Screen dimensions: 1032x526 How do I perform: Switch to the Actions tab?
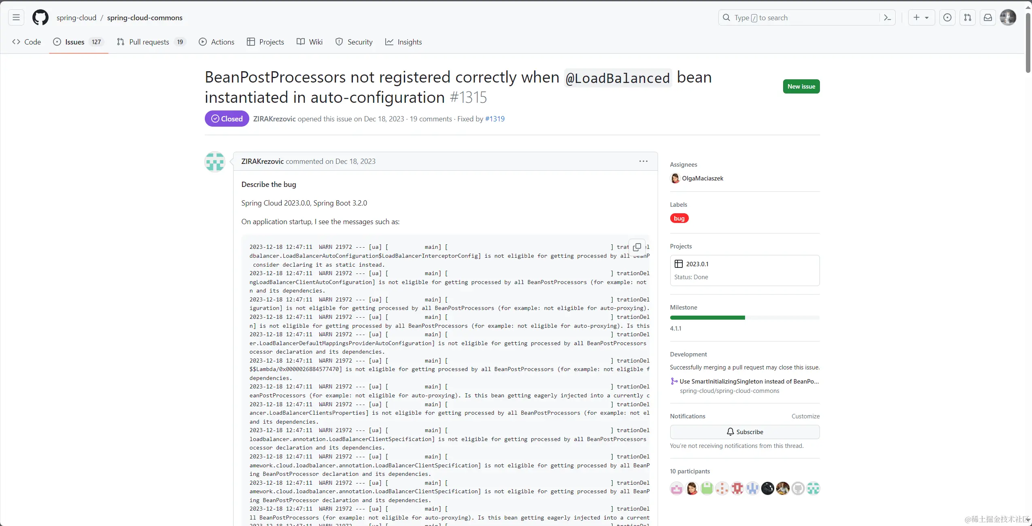pos(217,41)
